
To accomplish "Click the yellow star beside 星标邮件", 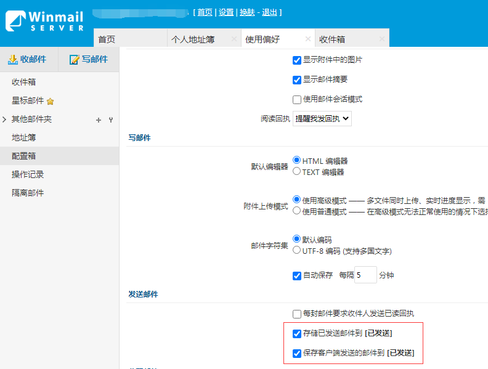I will click(51, 101).
